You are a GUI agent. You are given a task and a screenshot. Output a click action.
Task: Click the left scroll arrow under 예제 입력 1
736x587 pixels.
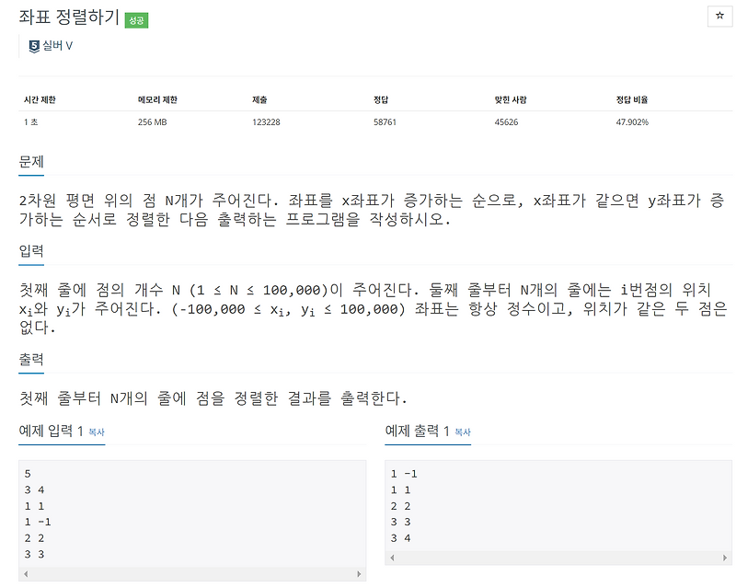[24, 573]
